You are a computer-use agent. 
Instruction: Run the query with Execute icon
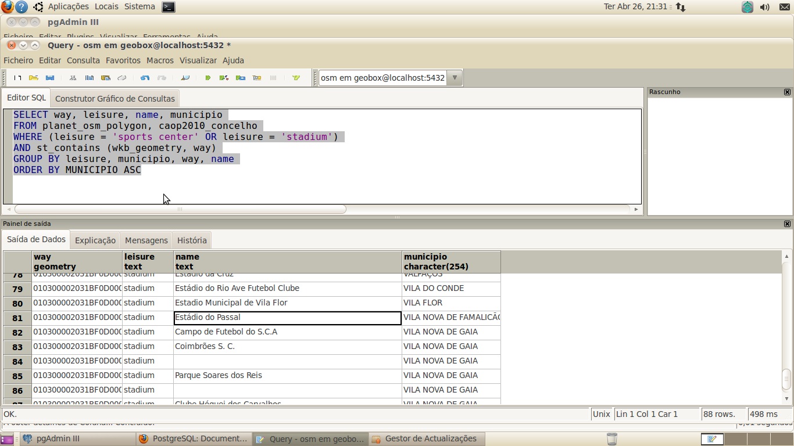208,78
